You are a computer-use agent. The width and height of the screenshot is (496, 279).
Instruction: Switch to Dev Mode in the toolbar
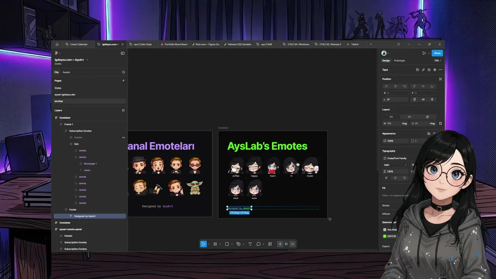click(x=293, y=244)
